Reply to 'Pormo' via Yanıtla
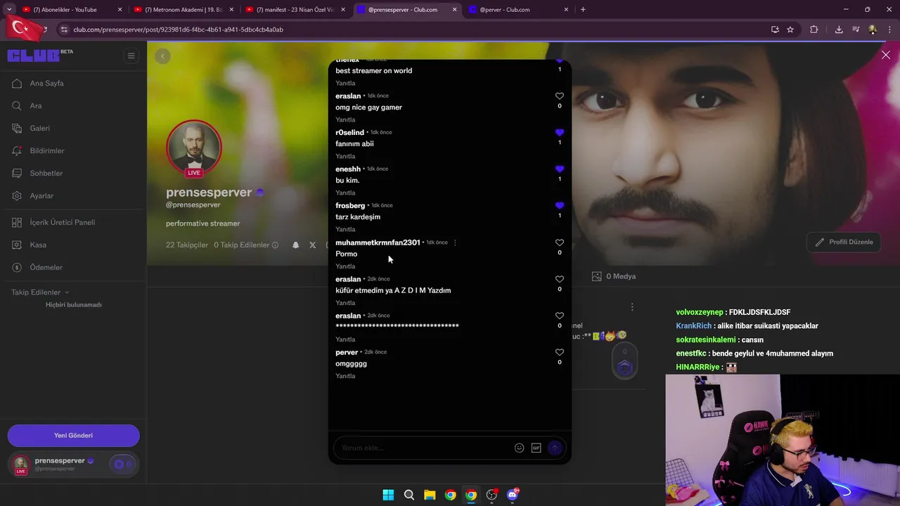The height and width of the screenshot is (506, 900). click(x=345, y=266)
